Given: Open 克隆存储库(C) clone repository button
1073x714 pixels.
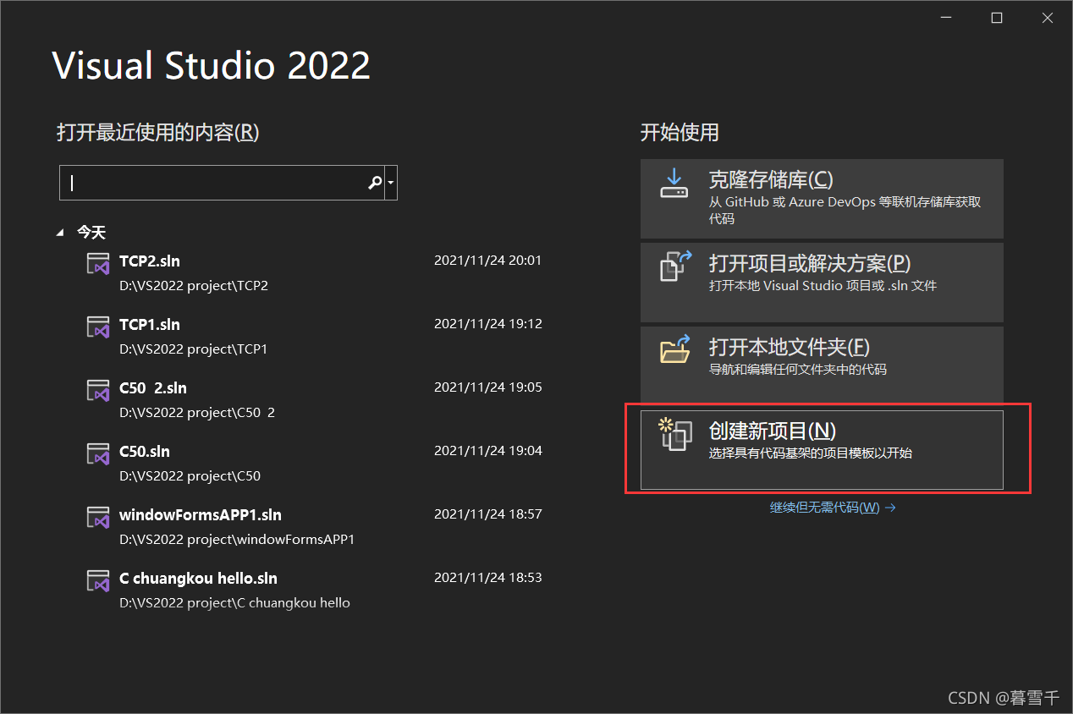Looking at the screenshot, I should point(822,199).
